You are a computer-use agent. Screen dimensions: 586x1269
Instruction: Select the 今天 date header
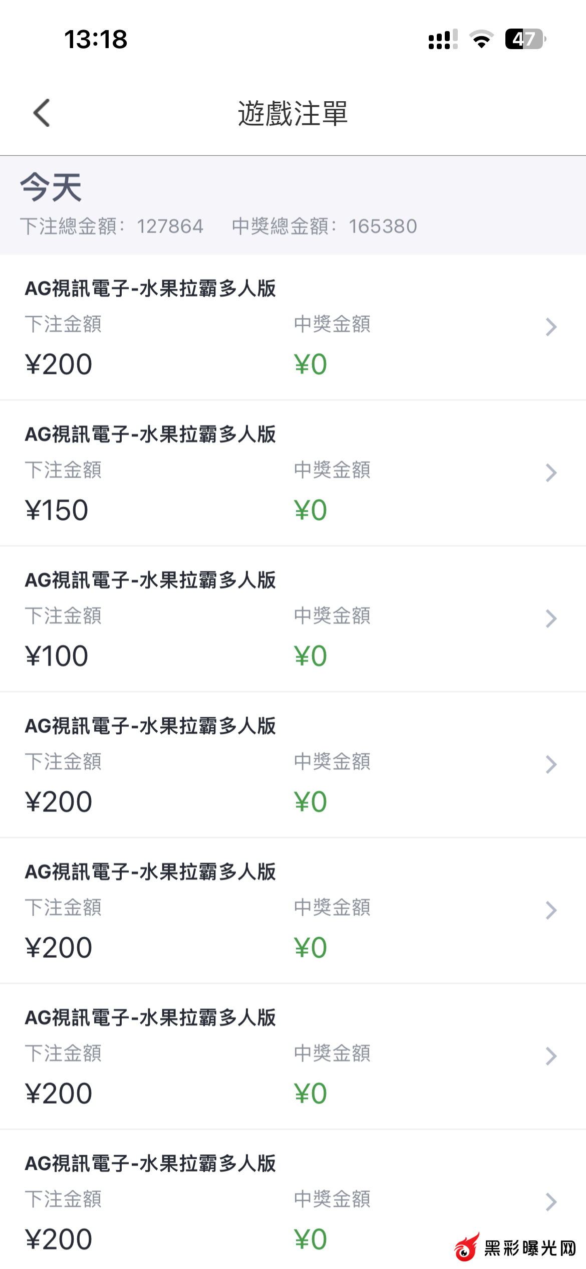[51, 187]
